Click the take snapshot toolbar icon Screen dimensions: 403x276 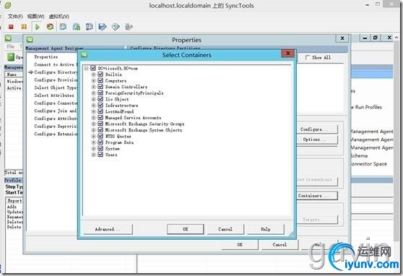click(63, 27)
